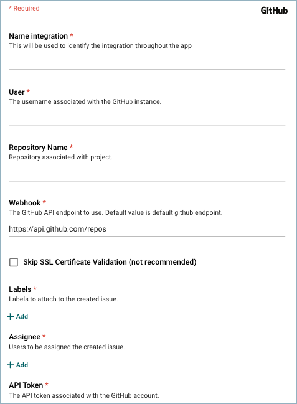Click the Assignee heading

click(x=25, y=337)
